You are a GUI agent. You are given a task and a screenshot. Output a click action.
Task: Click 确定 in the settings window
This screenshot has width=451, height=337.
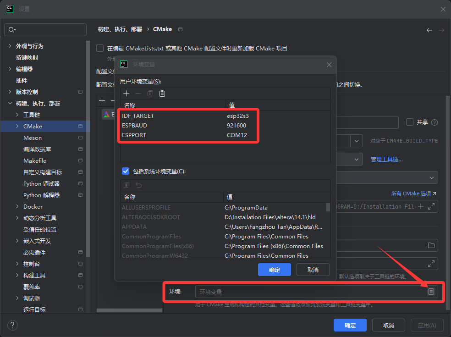[x=350, y=325]
